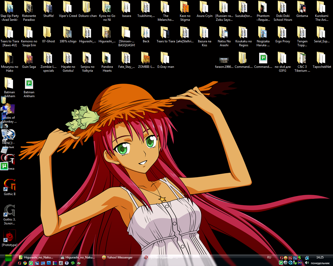Open the D.Gray-man folder
Image resolution: width=333 pixels, height=266 pixels.
165,60
